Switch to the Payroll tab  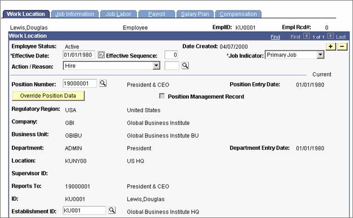[157, 14]
